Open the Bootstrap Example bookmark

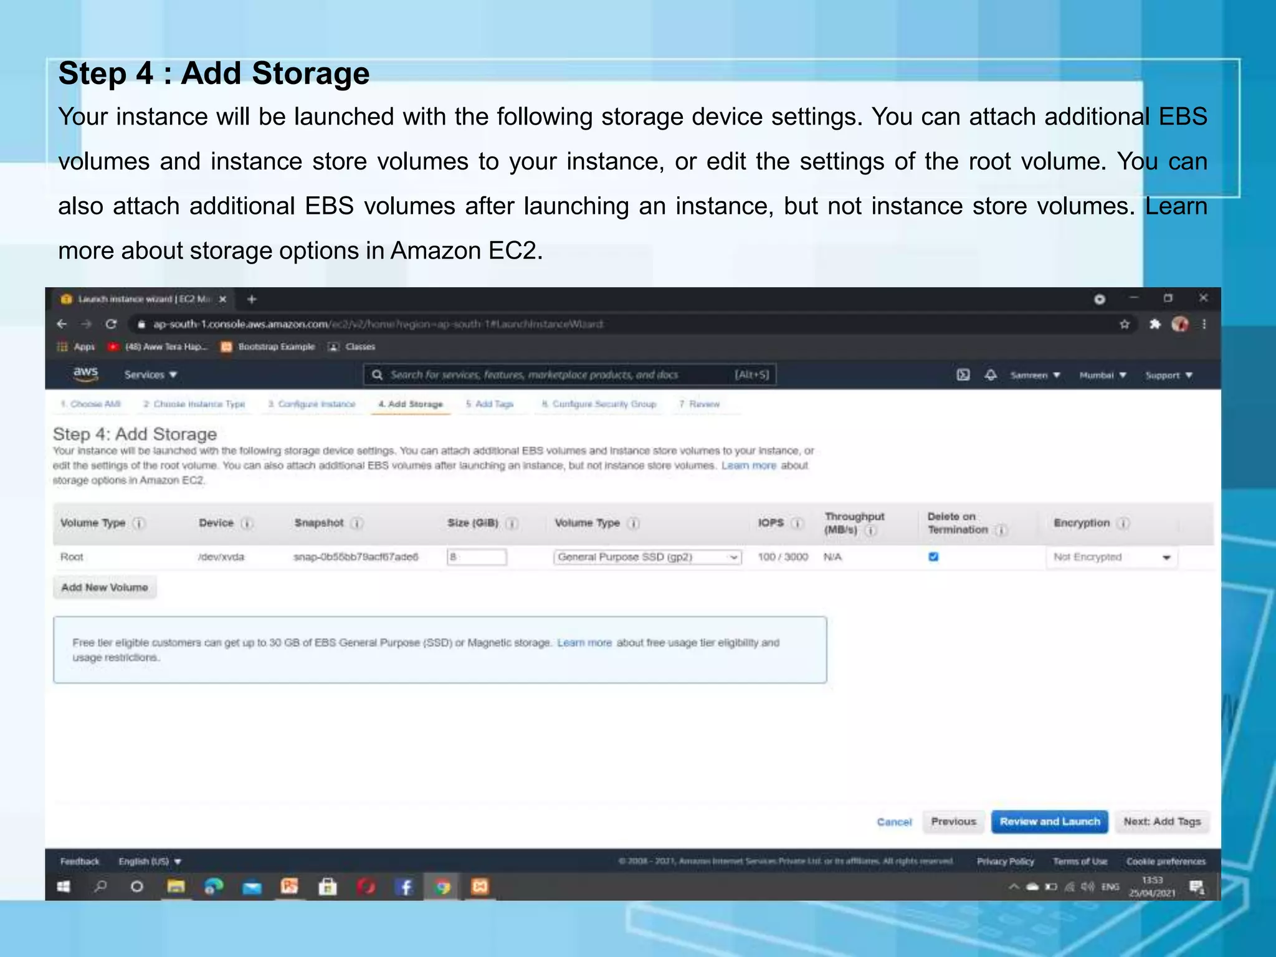pos(269,346)
